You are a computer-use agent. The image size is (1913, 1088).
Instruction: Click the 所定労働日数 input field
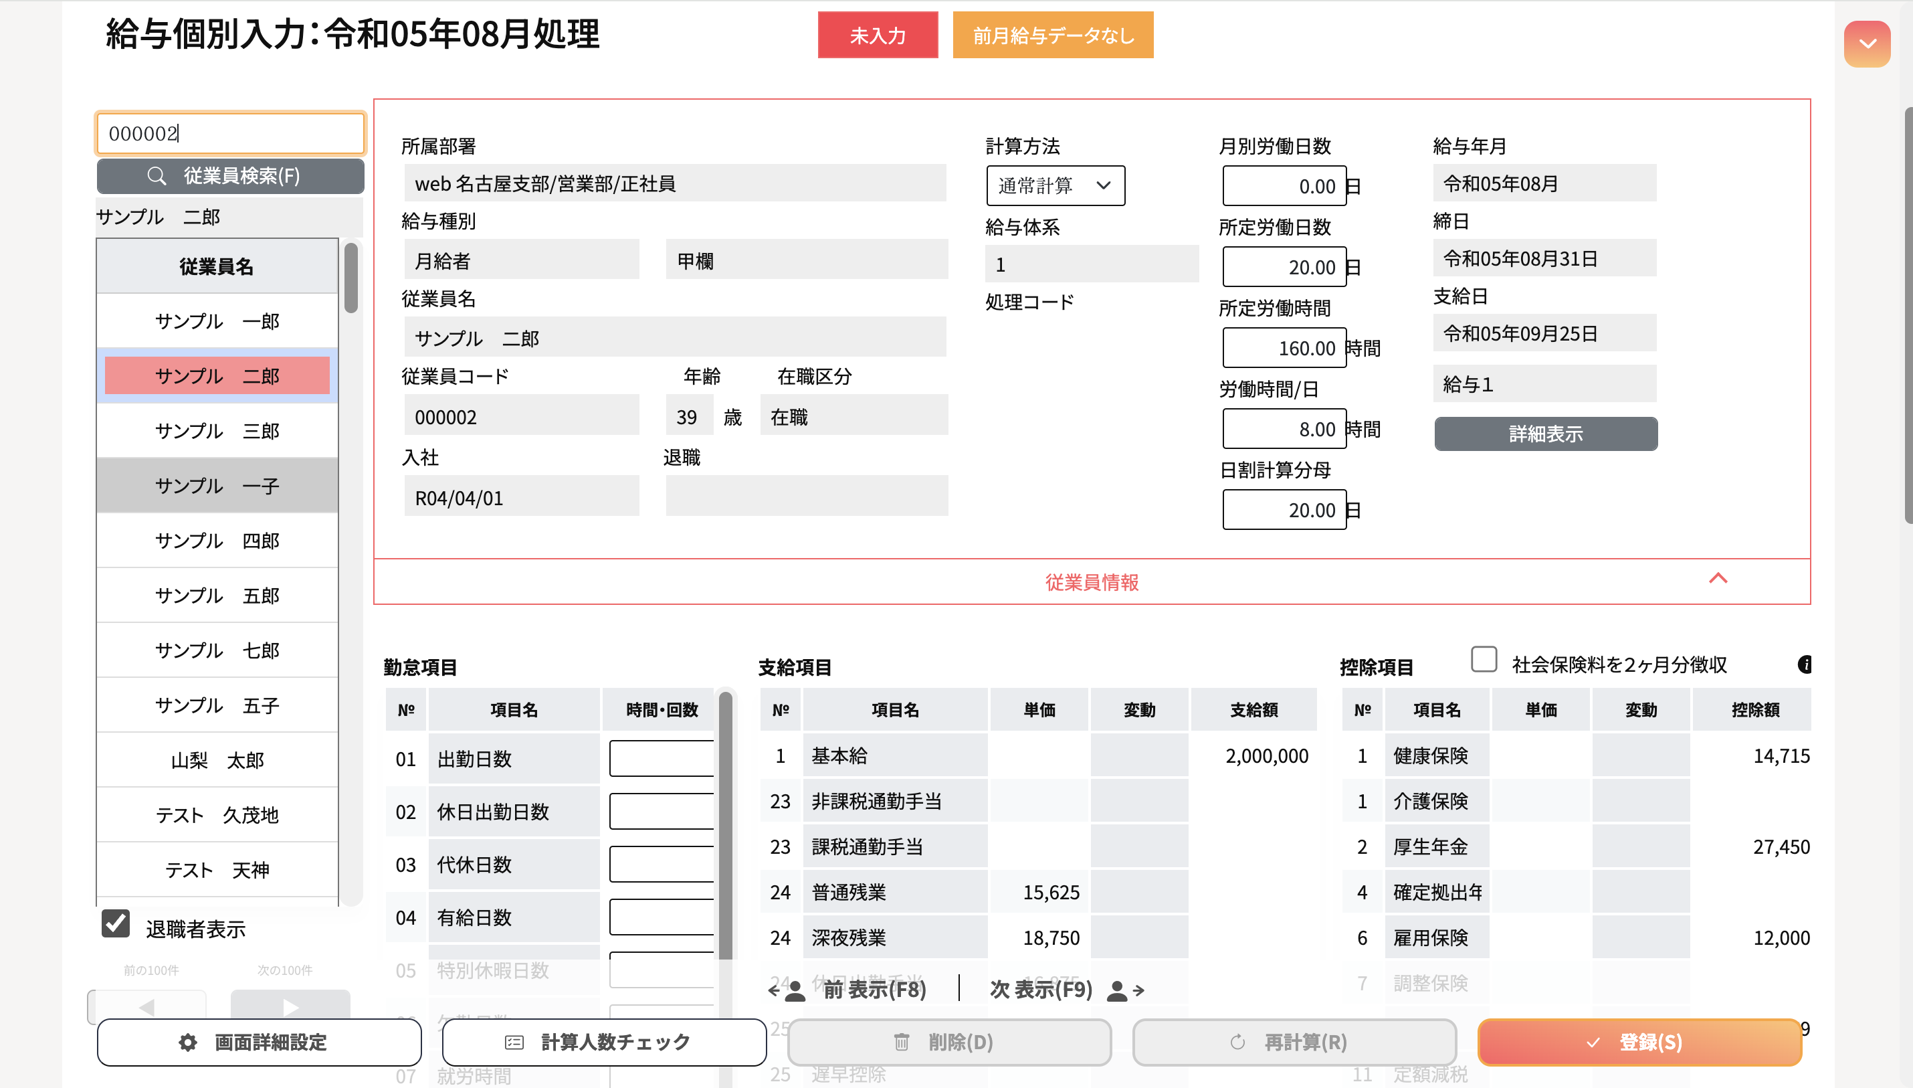pos(1284,267)
